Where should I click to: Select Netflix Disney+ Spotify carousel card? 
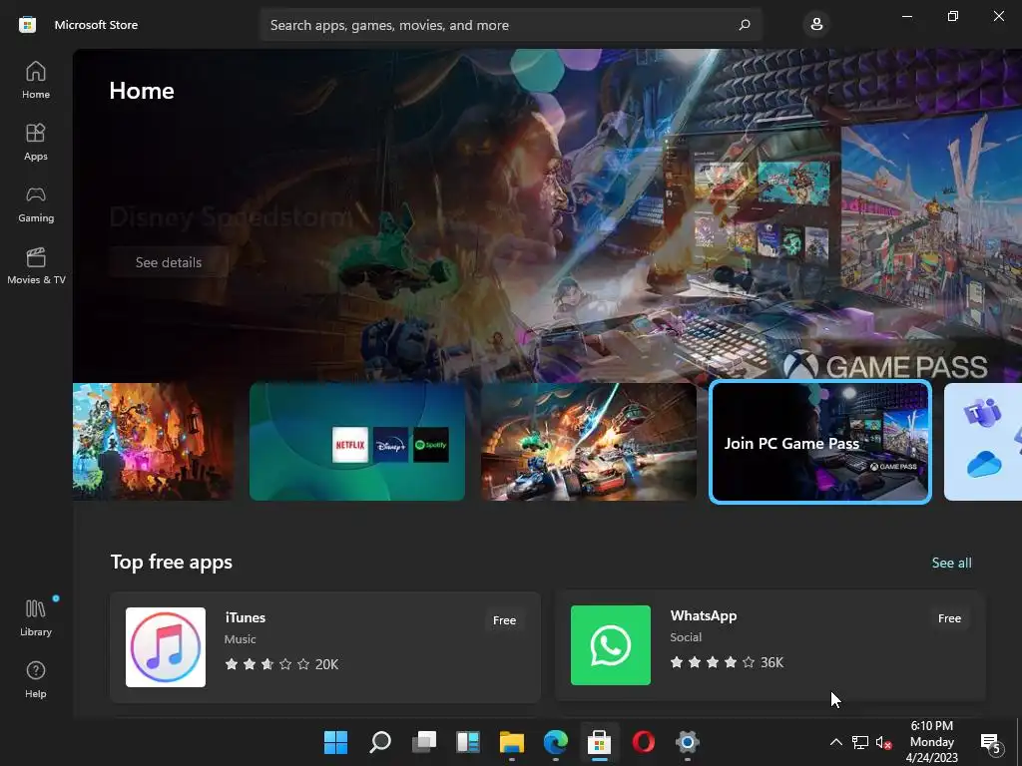coord(357,442)
